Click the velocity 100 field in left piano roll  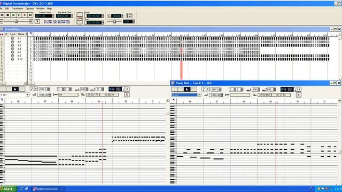83,89
